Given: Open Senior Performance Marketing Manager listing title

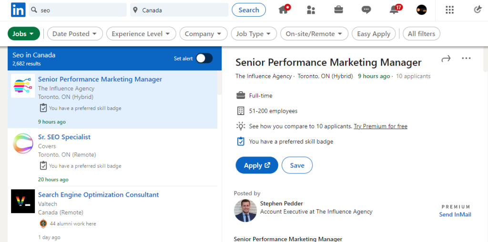Looking at the screenshot, I should click(x=100, y=79).
